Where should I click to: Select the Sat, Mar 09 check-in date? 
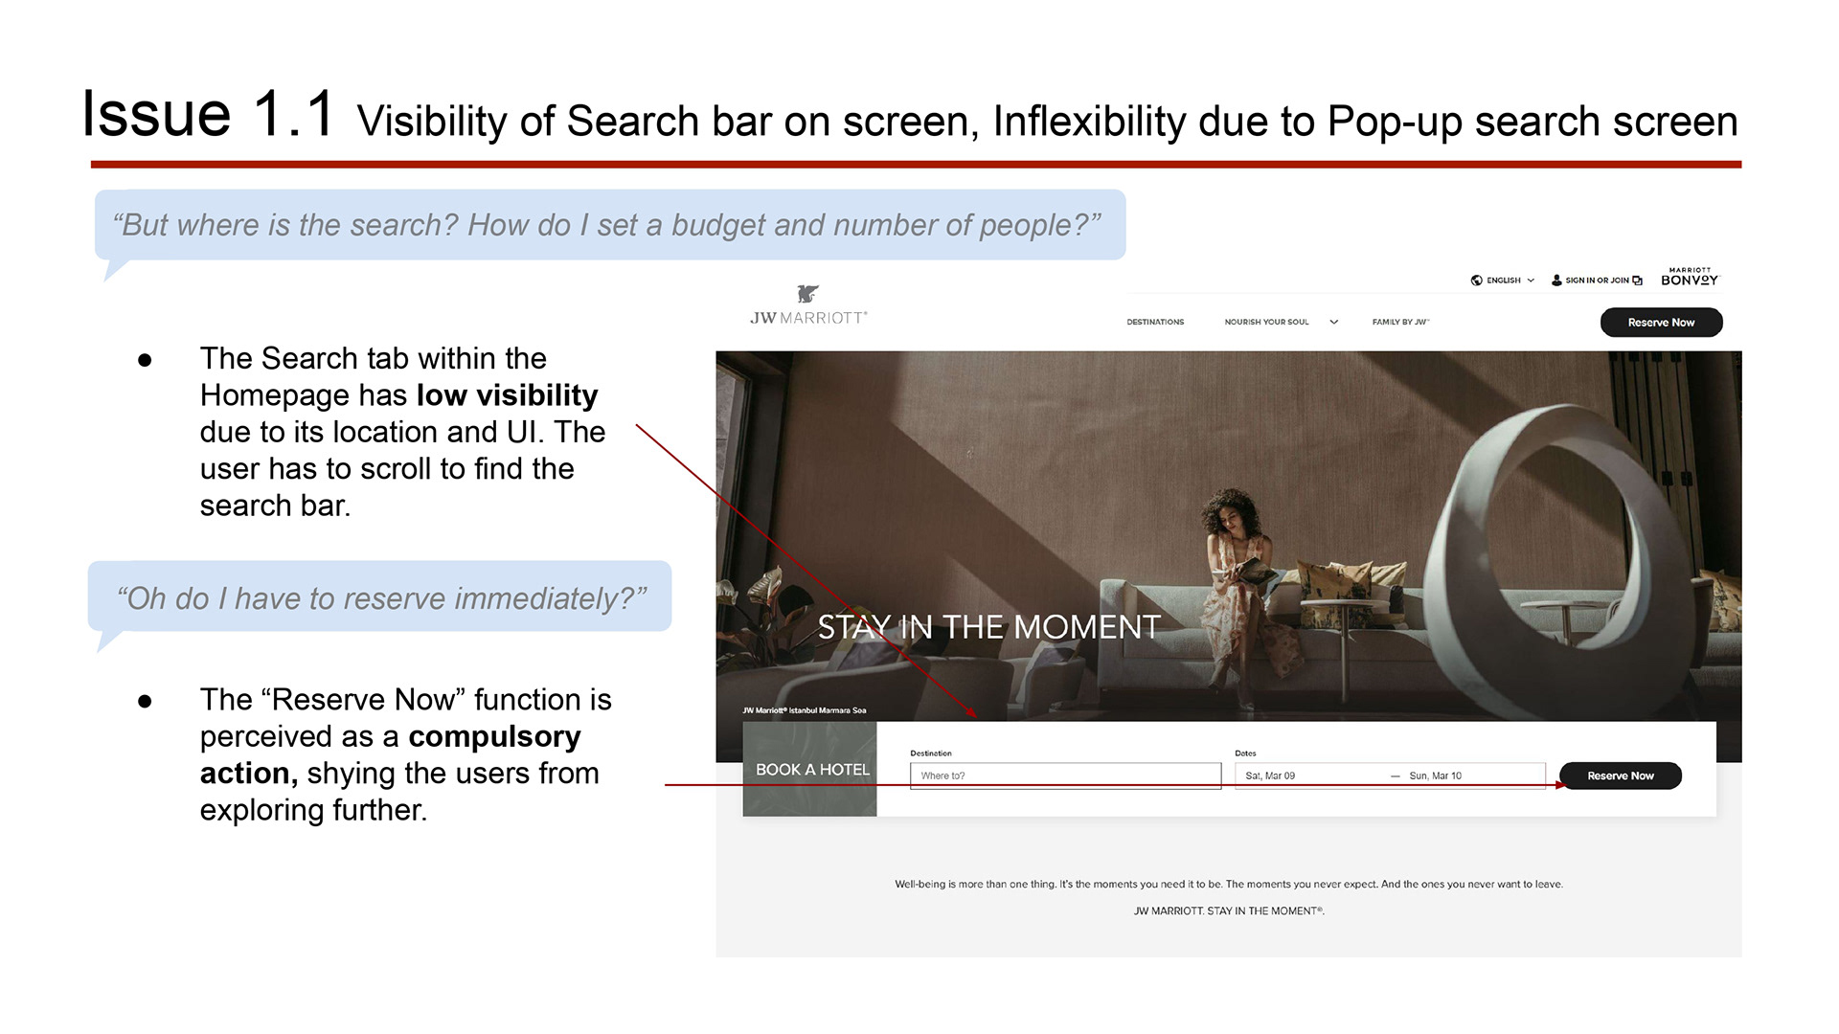tap(1270, 775)
